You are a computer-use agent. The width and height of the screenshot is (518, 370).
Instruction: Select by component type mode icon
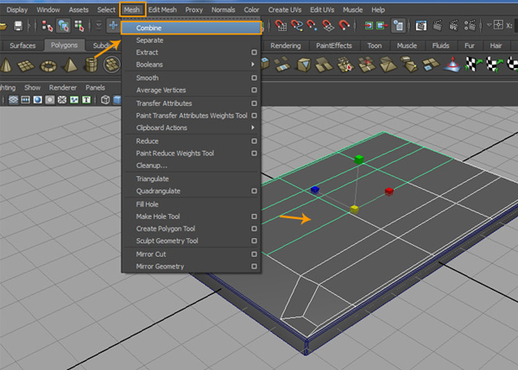point(79,26)
